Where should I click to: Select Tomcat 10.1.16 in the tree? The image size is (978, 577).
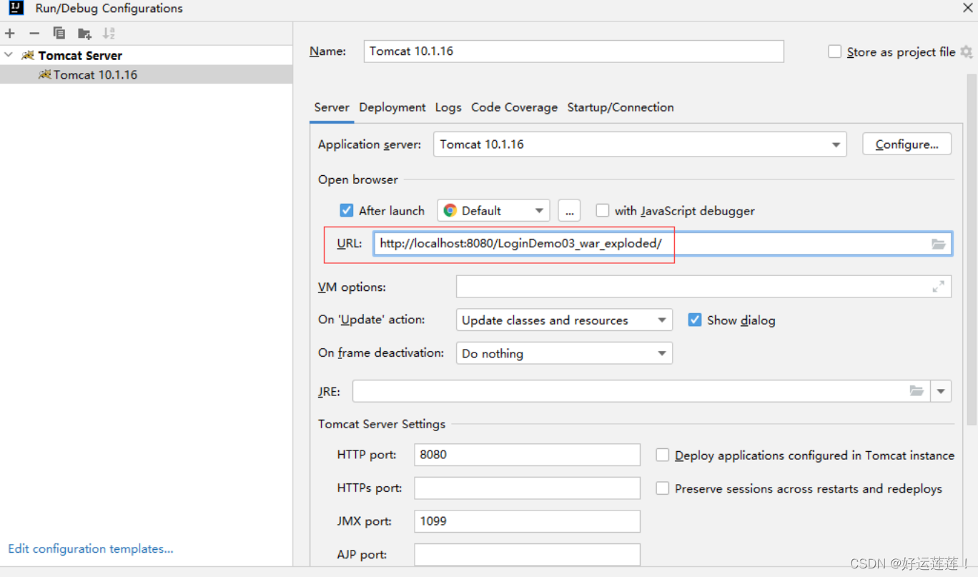tap(146, 74)
